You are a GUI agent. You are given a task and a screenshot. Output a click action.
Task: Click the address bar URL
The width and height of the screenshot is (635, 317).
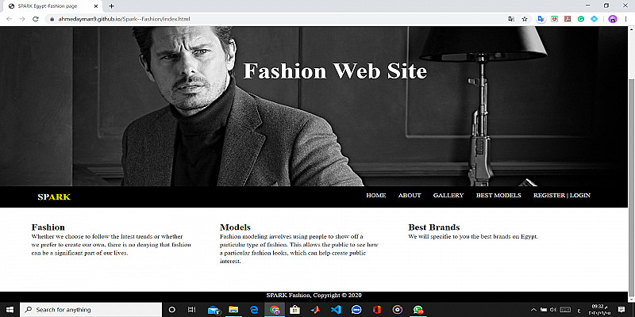click(x=124, y=19)
